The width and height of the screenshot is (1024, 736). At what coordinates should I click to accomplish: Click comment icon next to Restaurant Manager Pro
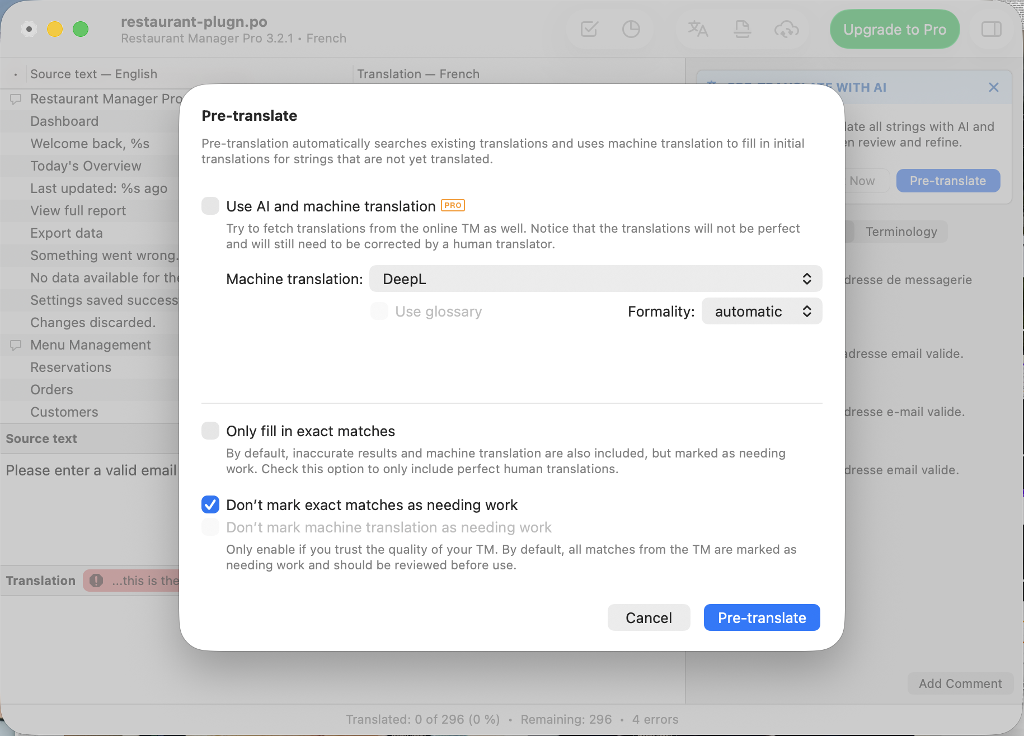tap(16, 99)
